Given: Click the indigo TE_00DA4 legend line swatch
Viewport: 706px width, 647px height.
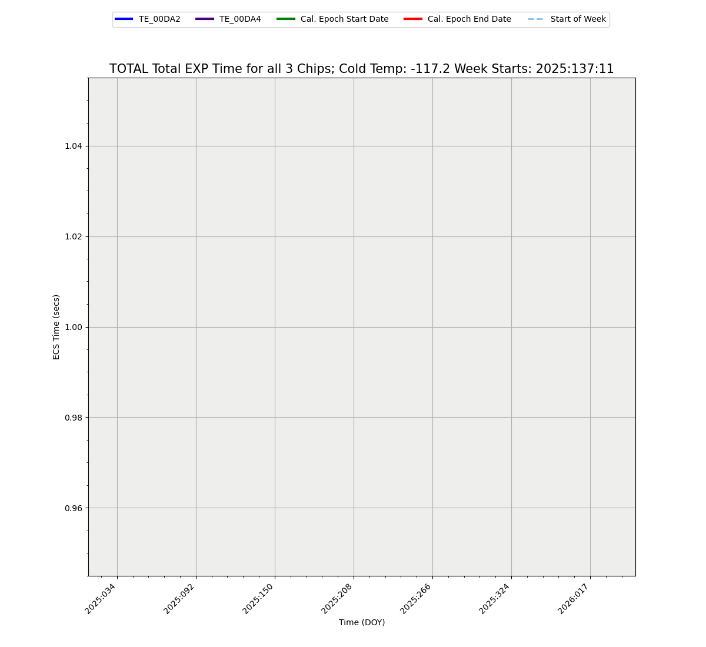Looking at the screenshot, I should click(205, 19).
